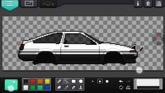This screenshot has width=165, height=93.
Task: Select the Circle shape tool
Action: click(x=81, y=81)
